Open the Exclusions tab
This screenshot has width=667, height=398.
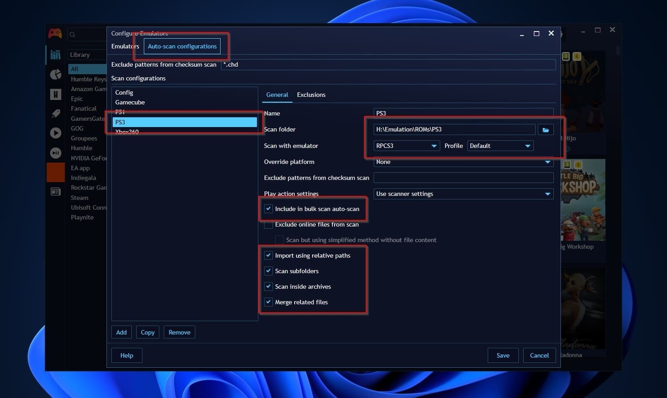point(311,95)
